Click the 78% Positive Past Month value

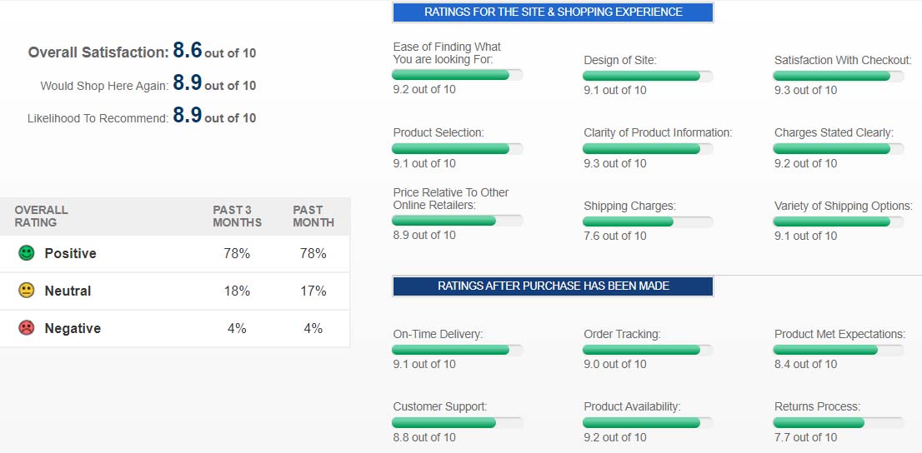click(x=313, y=253)
